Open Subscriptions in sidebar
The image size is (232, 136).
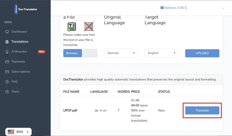[x=21, y=72]
